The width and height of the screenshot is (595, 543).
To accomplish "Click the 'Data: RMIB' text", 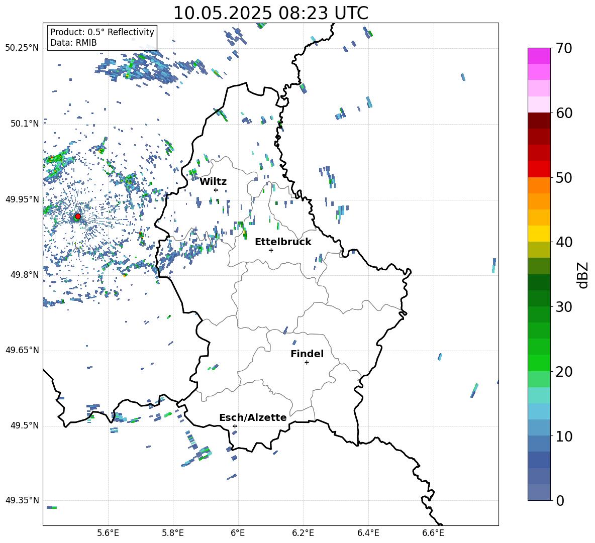I will 73,43.
